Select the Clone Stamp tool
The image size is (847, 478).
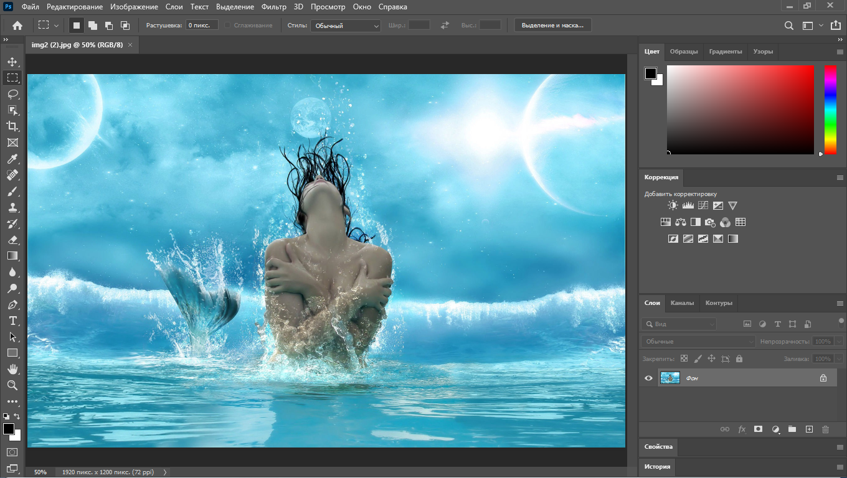tap(12, 207)
